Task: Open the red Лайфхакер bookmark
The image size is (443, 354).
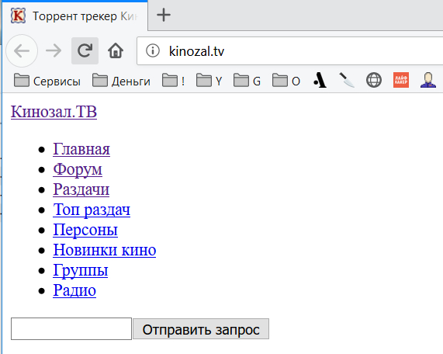Action: click(401, 80)
